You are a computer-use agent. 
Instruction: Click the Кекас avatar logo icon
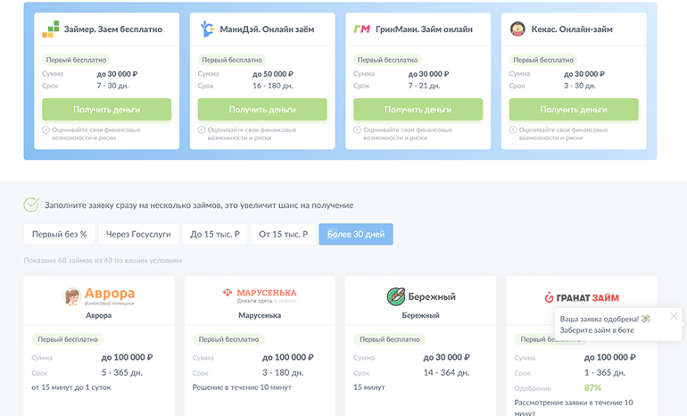(x=517, y=29)
